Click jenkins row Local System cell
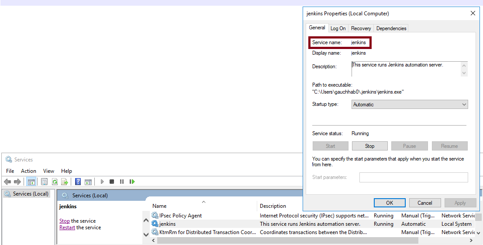Screen dimensions: 483x245 coord(456,224)
